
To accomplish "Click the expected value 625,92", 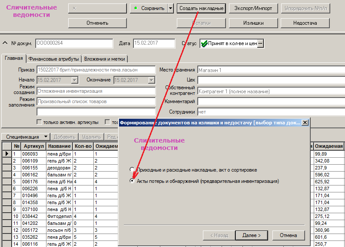I will coord(329,182).
